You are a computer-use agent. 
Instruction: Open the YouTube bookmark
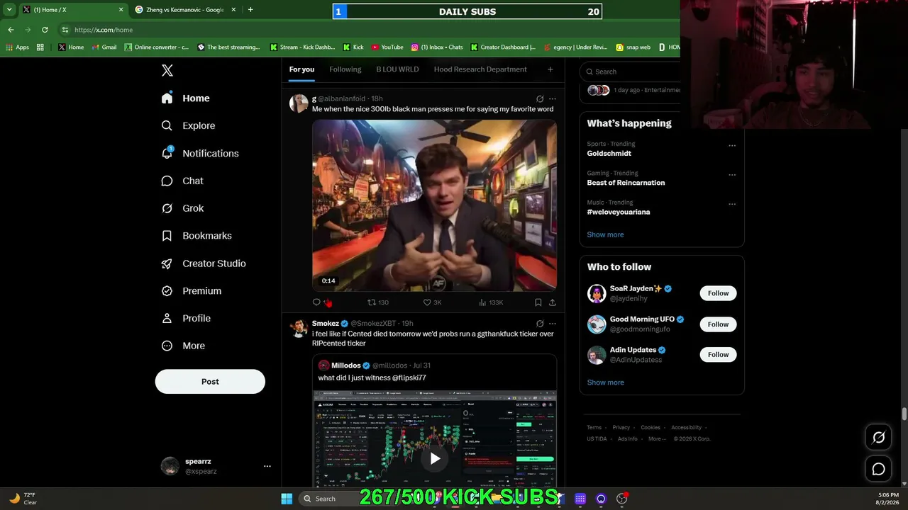(387, 47)
